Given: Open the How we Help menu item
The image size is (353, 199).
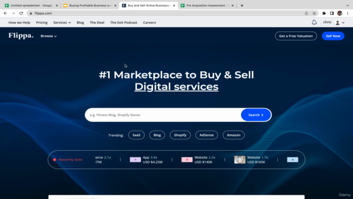Looking at the screenshot, I should tap(19, 23).
